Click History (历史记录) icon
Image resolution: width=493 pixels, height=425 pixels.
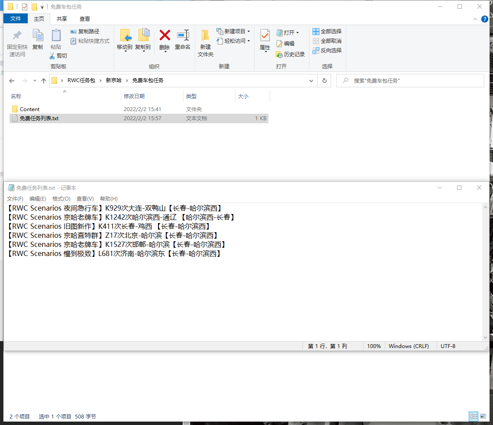pyautogui.click(x=279, y=54)
